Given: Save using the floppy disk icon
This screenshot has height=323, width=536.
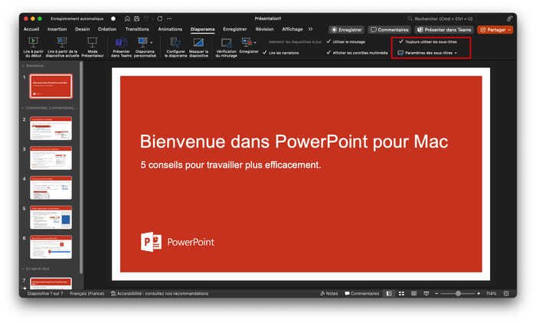Looking at the screenshot, I should tap(136, 18).
